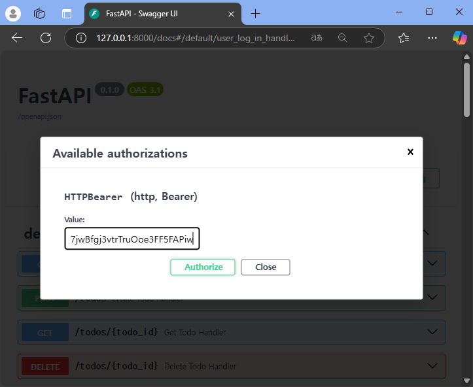Click the 0.1.0 version badge
Image resolution: width=473 pixels, height=387 pixels.
(x=109, y=90)
